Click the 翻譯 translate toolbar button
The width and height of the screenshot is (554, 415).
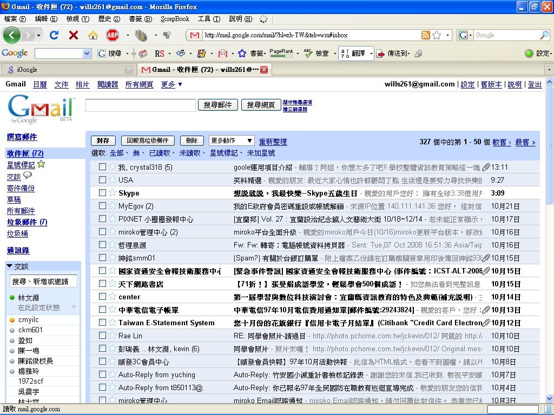pos(353,53)
